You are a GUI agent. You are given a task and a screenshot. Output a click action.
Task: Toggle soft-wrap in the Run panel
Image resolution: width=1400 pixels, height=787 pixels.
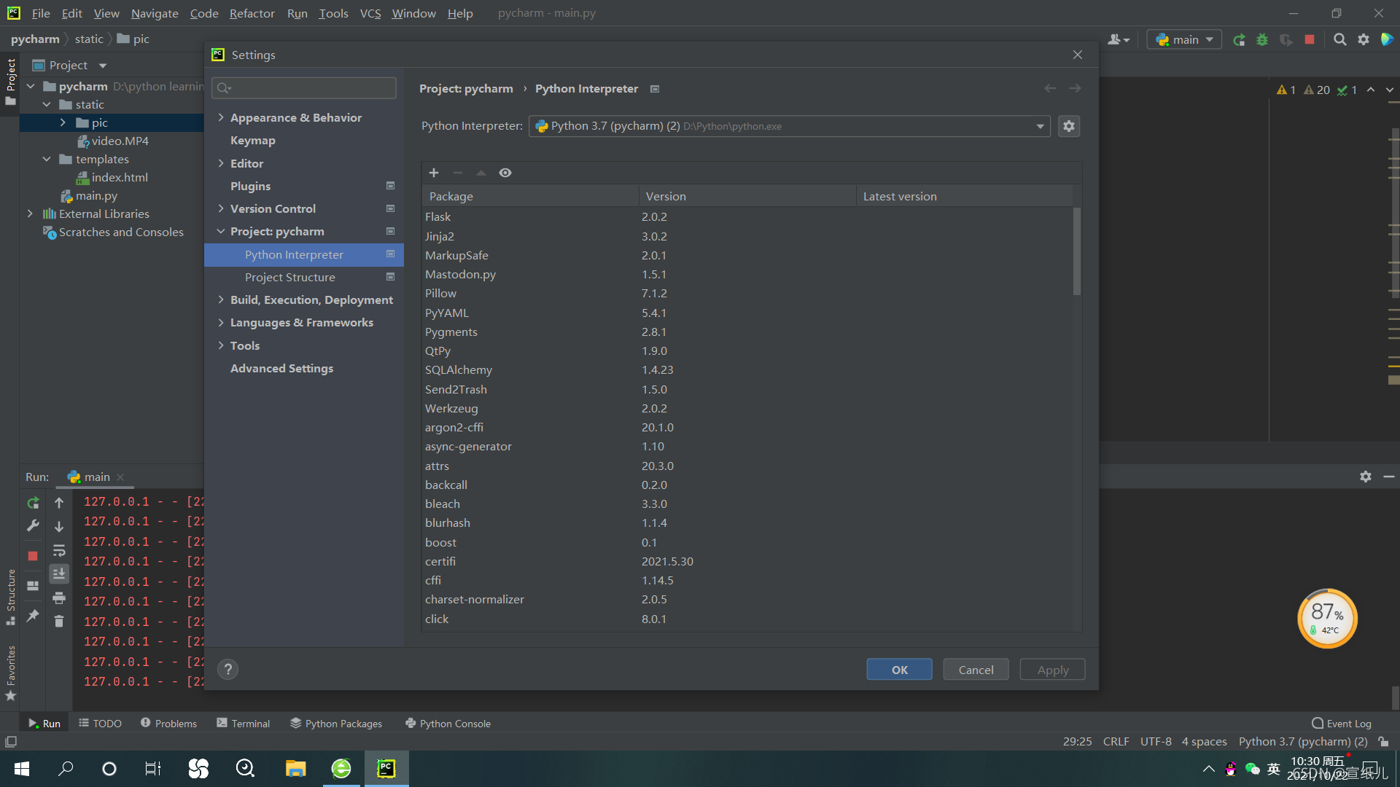pos(59,550)
